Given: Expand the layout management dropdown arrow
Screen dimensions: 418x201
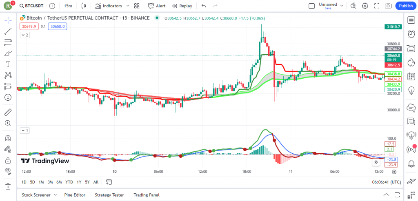Looking at the screenshot, I should 342,6.
